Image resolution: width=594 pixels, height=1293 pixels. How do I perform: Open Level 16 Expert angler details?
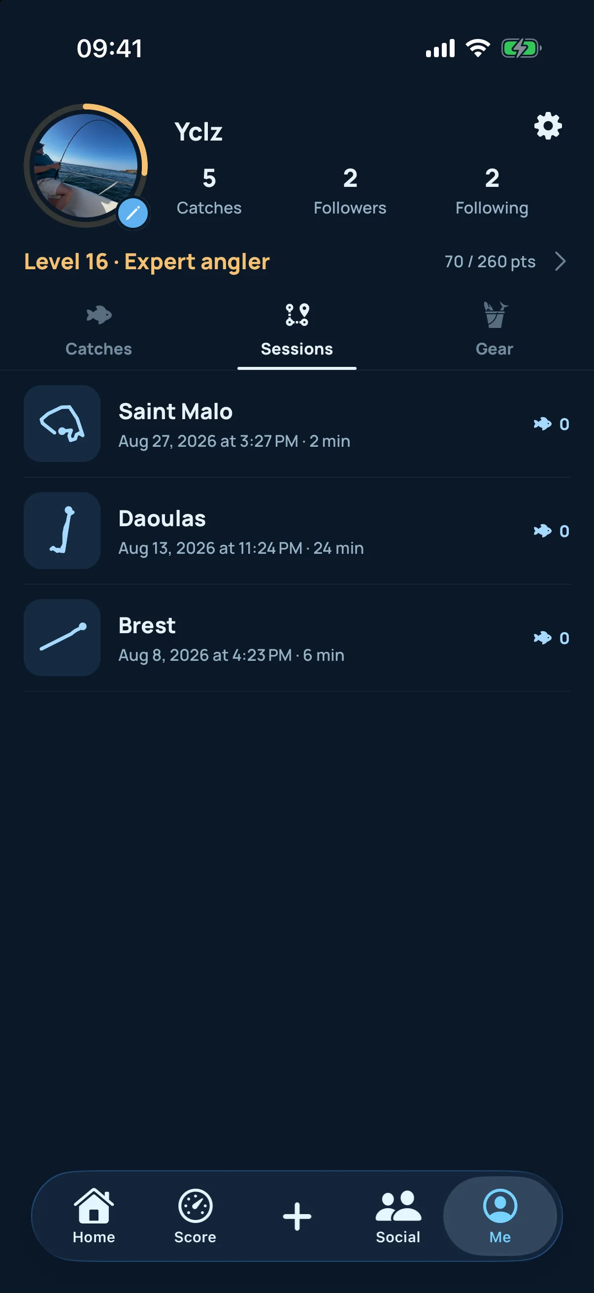[x=147, y=261]
